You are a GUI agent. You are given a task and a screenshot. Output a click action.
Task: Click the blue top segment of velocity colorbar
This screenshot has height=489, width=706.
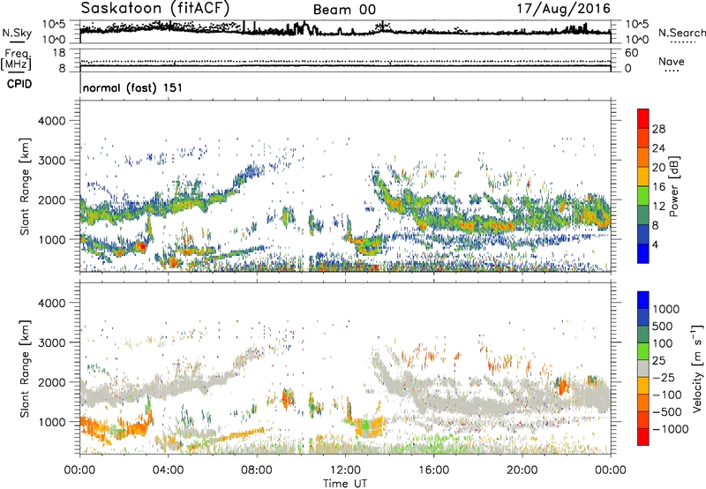(643, 300)
